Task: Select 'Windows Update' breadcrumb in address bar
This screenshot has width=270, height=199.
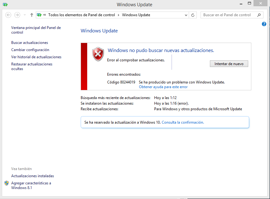Action: tap(136, 15)
